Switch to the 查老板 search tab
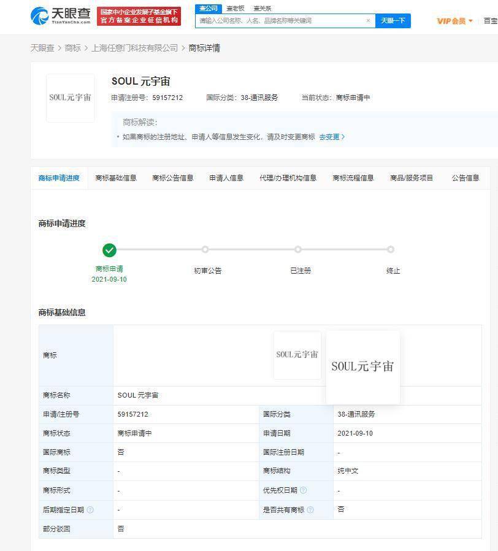 235,9
